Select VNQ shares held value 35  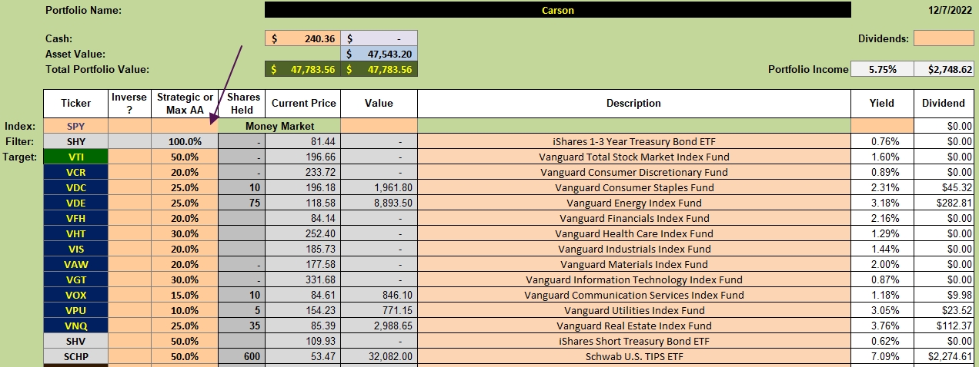point(241,326)
